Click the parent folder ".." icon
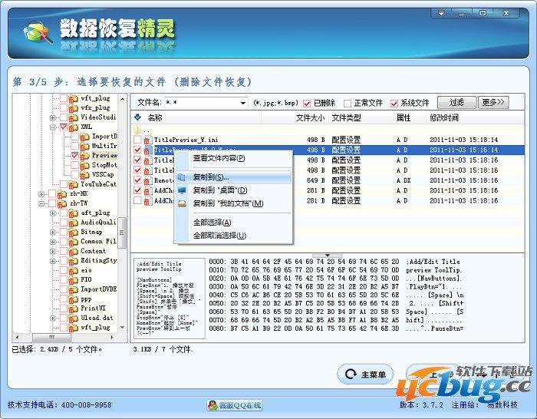Screen dimensions: 537x419 pyautogui.click(x=137, y=130)
